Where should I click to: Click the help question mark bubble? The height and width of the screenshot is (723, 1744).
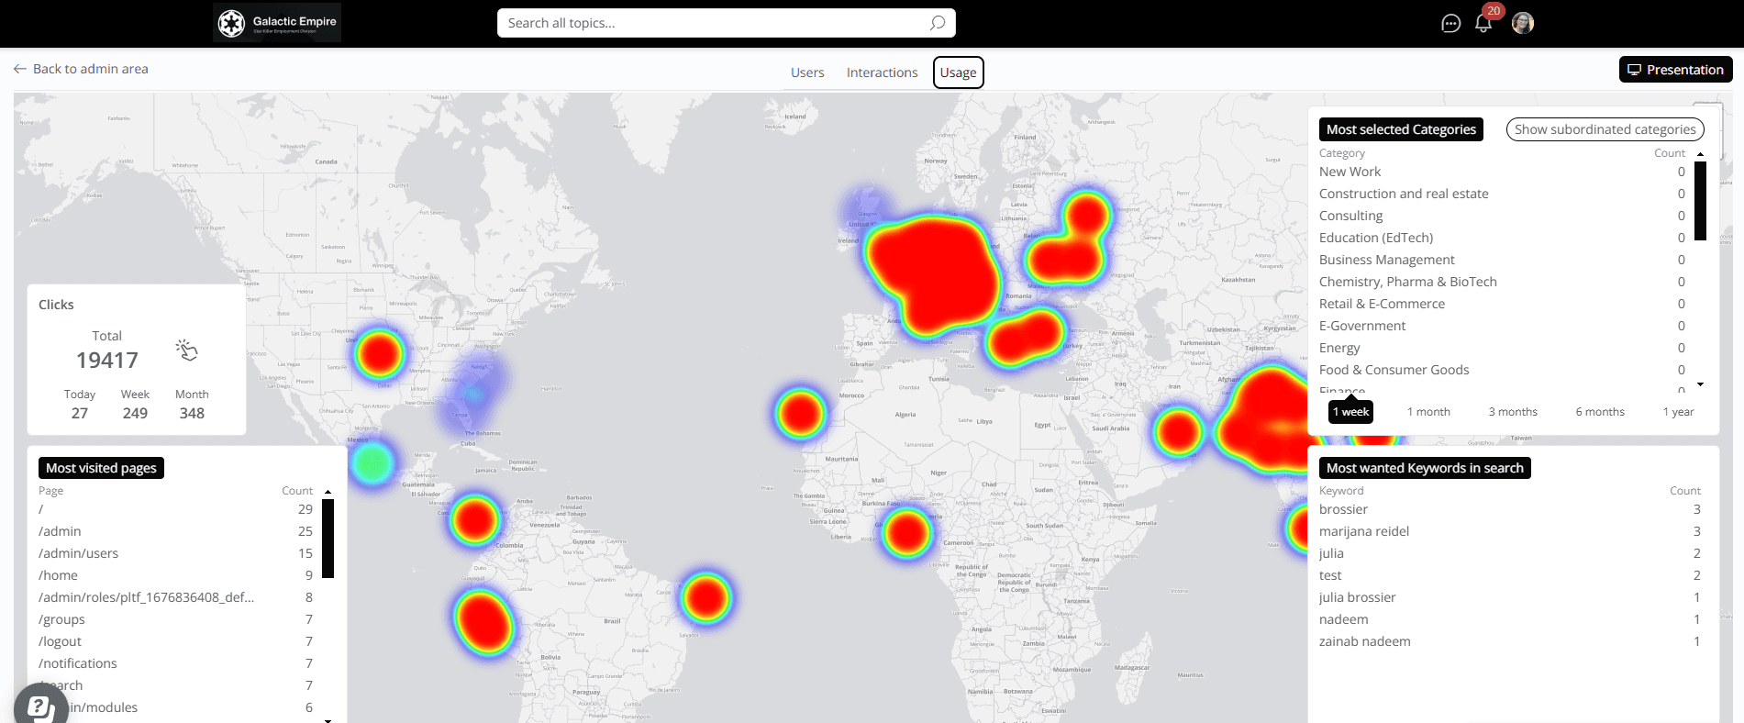39,706
